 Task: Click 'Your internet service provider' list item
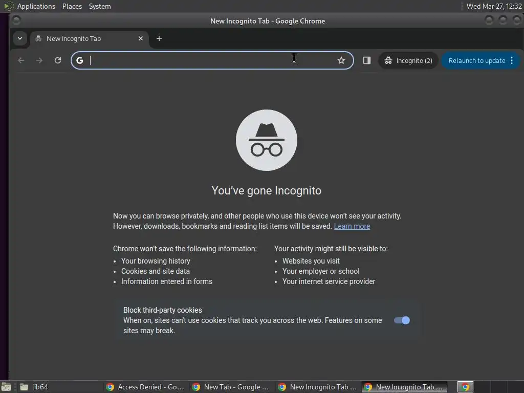329,282
